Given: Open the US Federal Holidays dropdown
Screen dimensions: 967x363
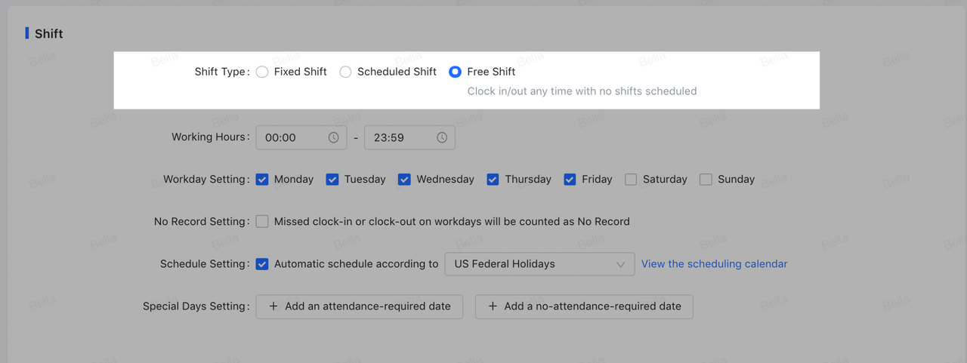Looking at the screenshot, I should click(539, 264).
